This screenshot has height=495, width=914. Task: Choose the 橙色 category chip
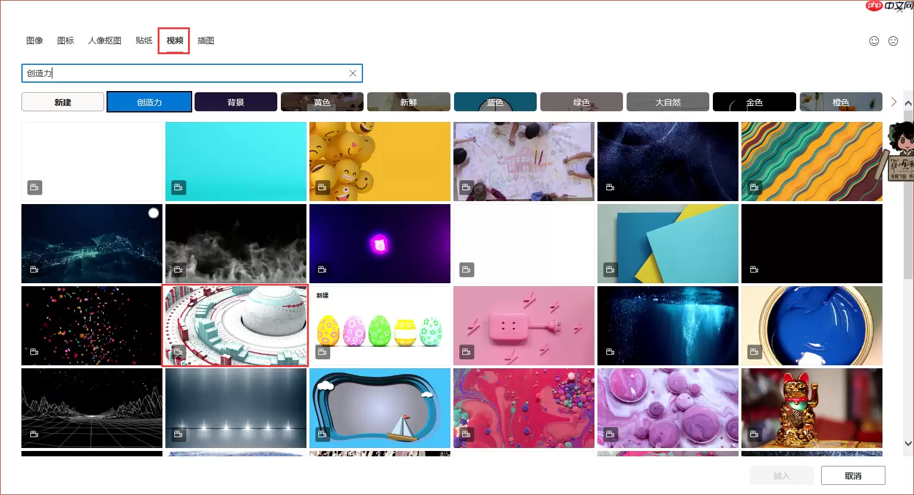click(x=841, y=102)
